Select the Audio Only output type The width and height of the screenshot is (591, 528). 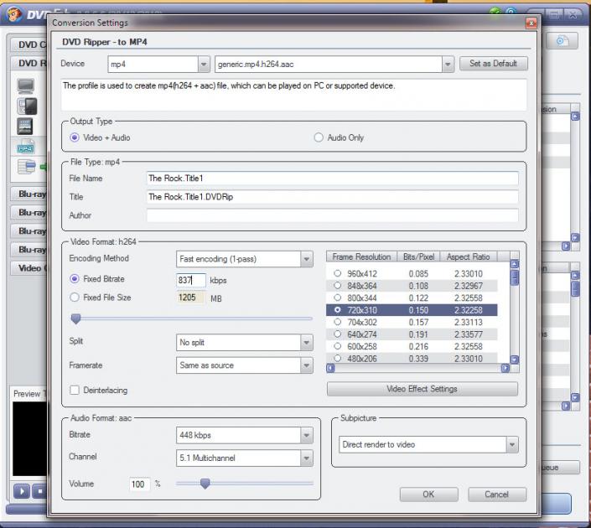[x=319, y=137]
